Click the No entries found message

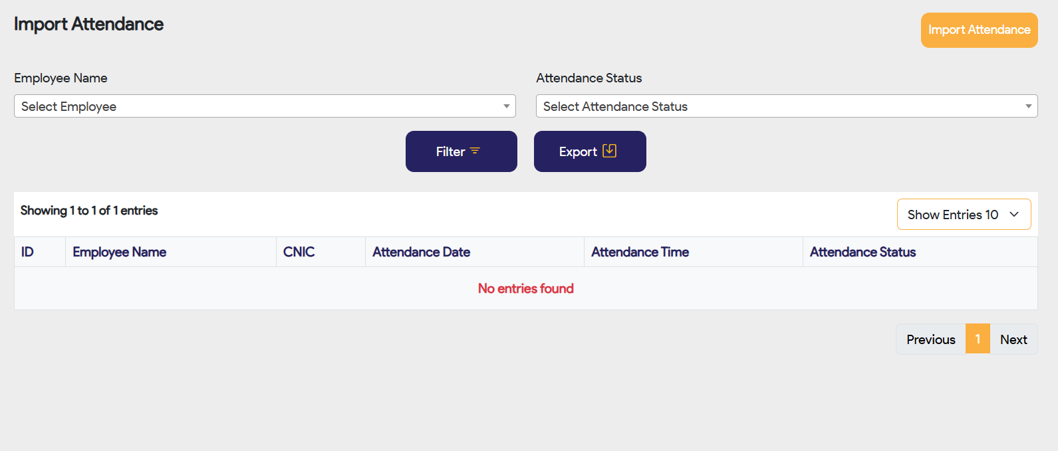[525, 288]
